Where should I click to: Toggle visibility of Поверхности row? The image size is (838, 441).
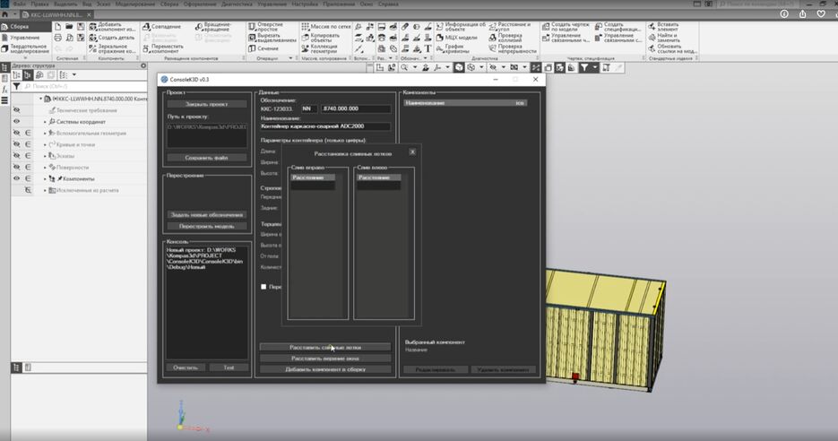[x=16, y=168]
